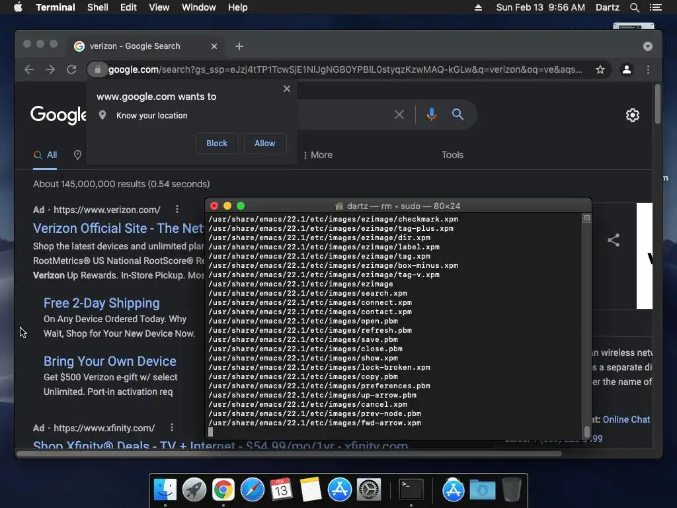Clear the Google search box

point(399,114)
